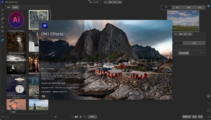The width and height of the screenshot is (211, 120).
Task: Select the Crop tool in left toolbar
Action: tap(2, 10)
